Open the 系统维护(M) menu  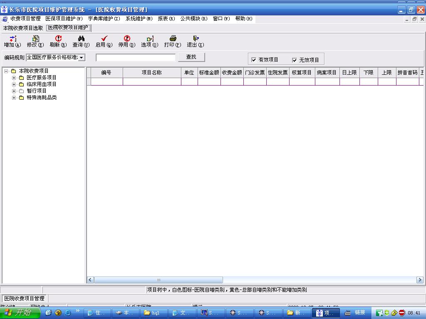[139, 19]
